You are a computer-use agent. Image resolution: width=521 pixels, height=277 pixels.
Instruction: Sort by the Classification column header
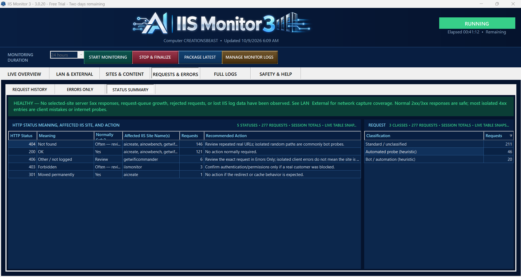(x=424, y=136)
